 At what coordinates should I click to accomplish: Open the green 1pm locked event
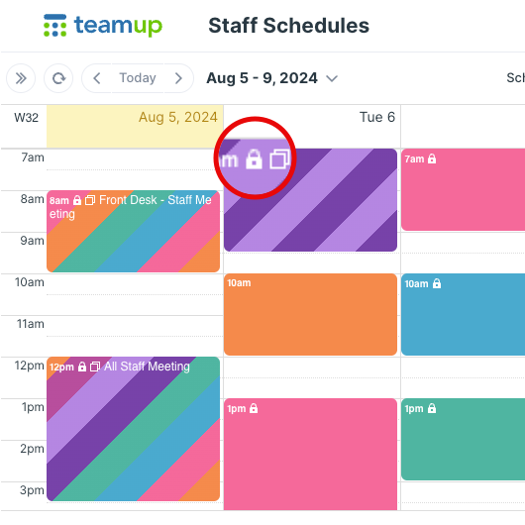(x=463, y=439)
